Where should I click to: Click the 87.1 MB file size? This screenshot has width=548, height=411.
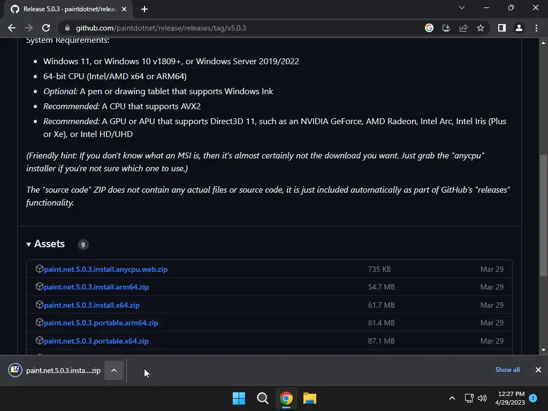(x=381, y=341)
